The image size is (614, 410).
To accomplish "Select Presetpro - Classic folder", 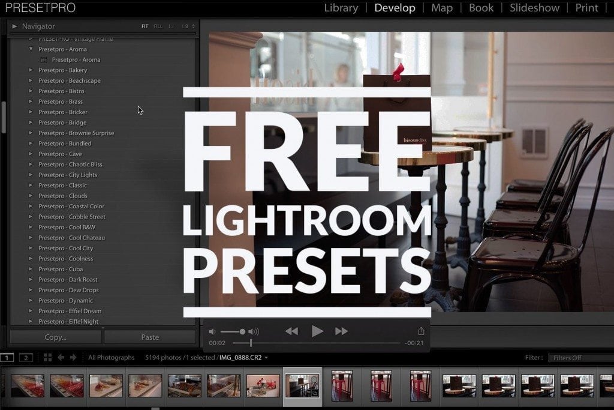I will coord(62,185).
